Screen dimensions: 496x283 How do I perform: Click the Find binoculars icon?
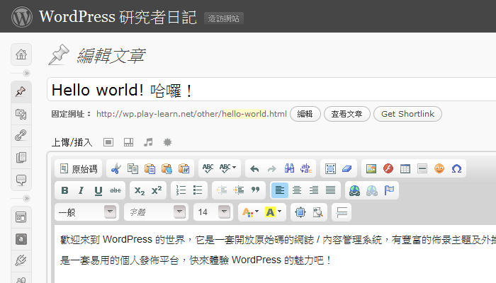point(289,168)
